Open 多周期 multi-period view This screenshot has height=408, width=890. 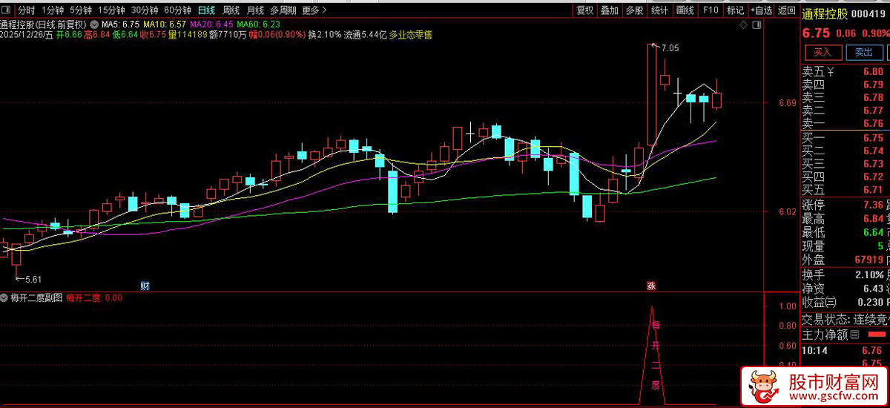tap(283, 10)
